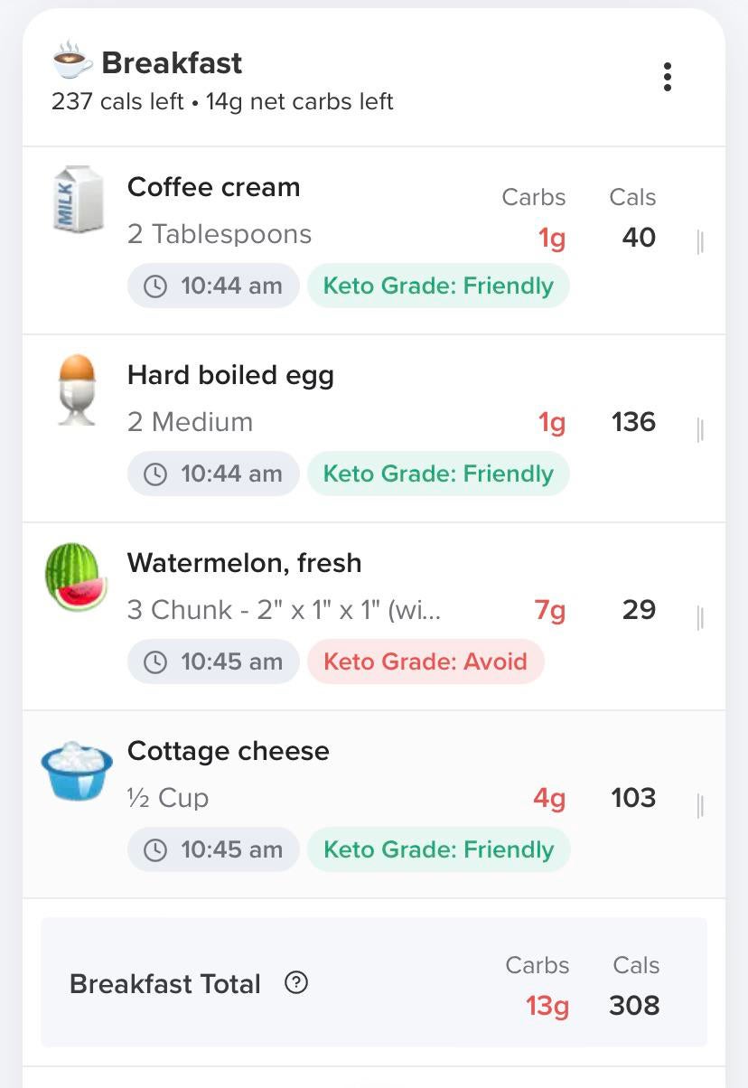Grab Hard boiled egg reorder handle
748x1088 pixels.
point(701,430)
